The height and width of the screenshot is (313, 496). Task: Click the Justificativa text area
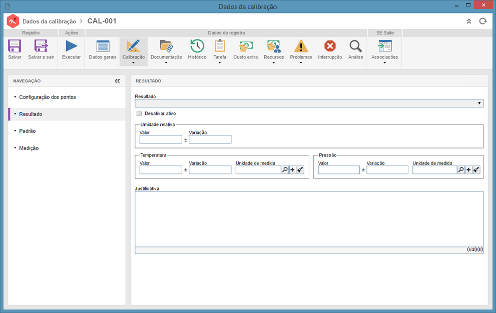tap(309, 219)
